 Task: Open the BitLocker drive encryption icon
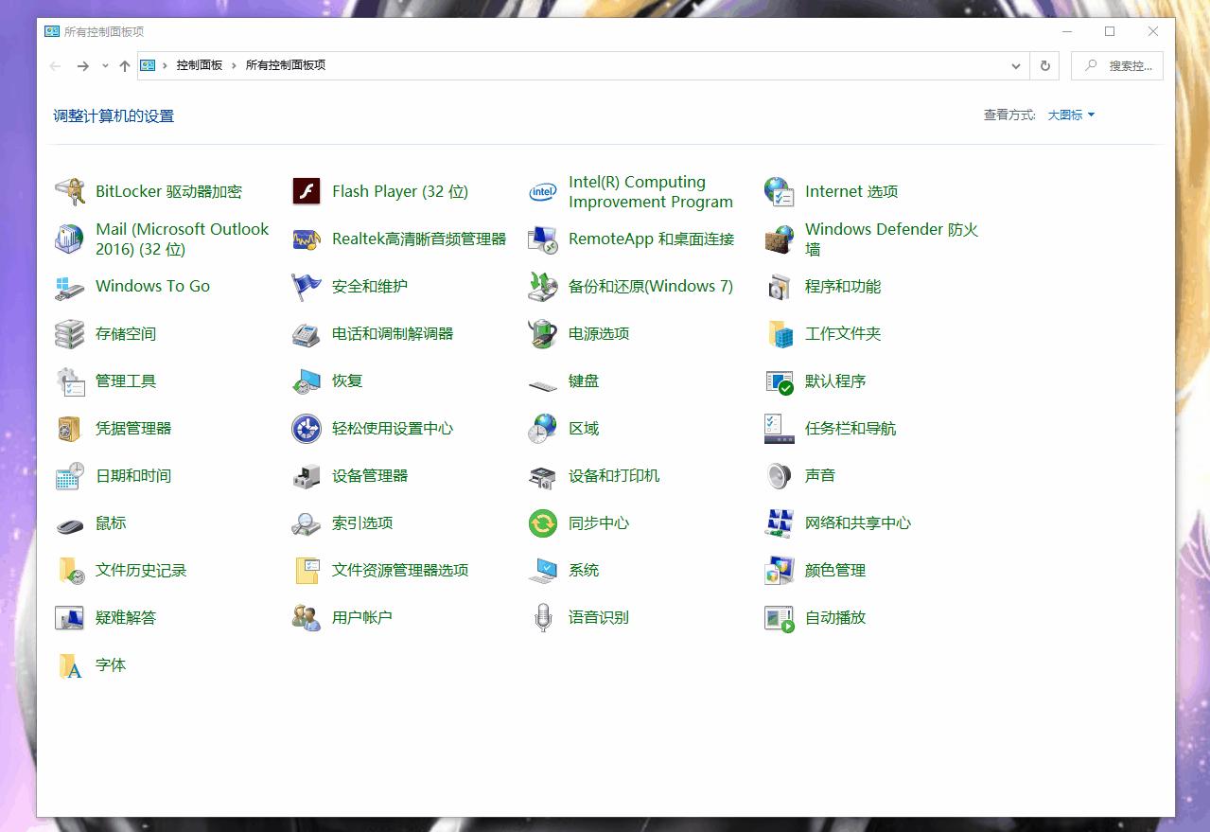(70, 192)
